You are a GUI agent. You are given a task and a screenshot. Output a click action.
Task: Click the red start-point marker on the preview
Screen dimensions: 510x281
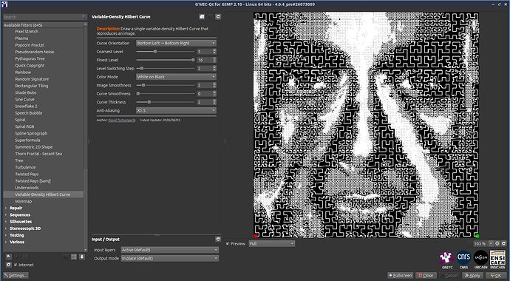tap(255, 236)
